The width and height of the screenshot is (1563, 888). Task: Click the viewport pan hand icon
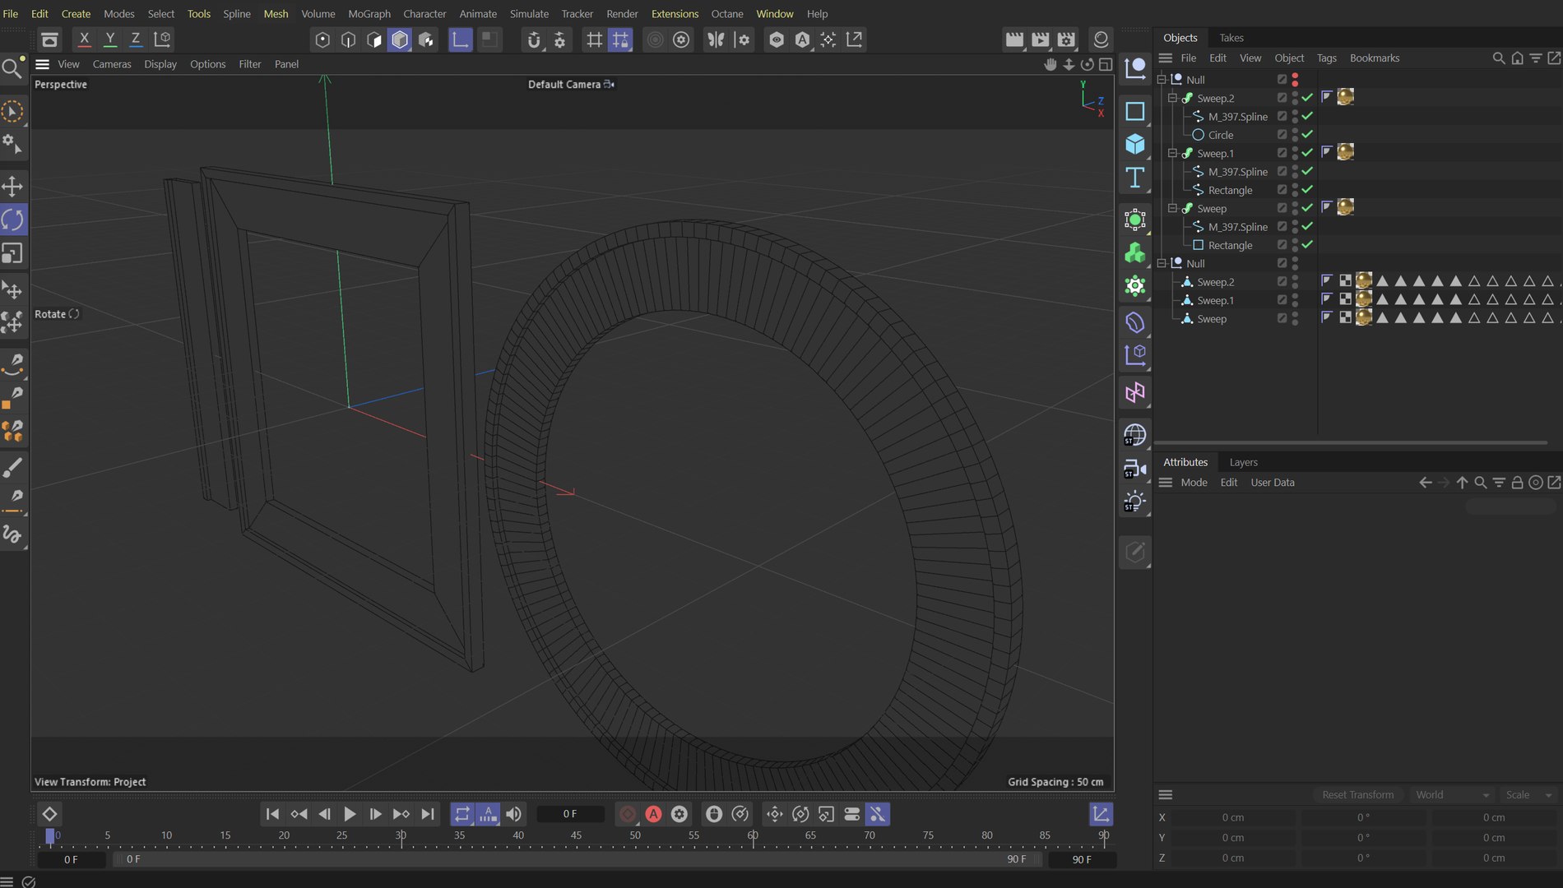tap(1051, 64)
